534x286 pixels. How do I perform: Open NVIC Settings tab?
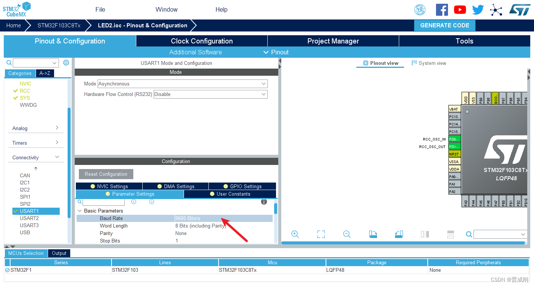pyautogui.click(x=109, y=186)
